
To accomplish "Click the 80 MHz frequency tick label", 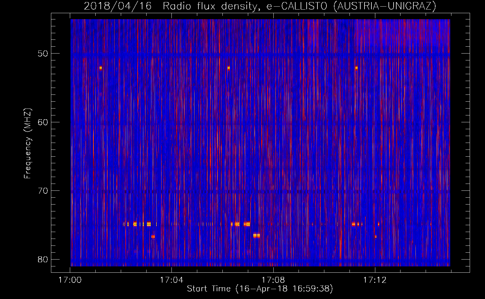I will (43, 259).
